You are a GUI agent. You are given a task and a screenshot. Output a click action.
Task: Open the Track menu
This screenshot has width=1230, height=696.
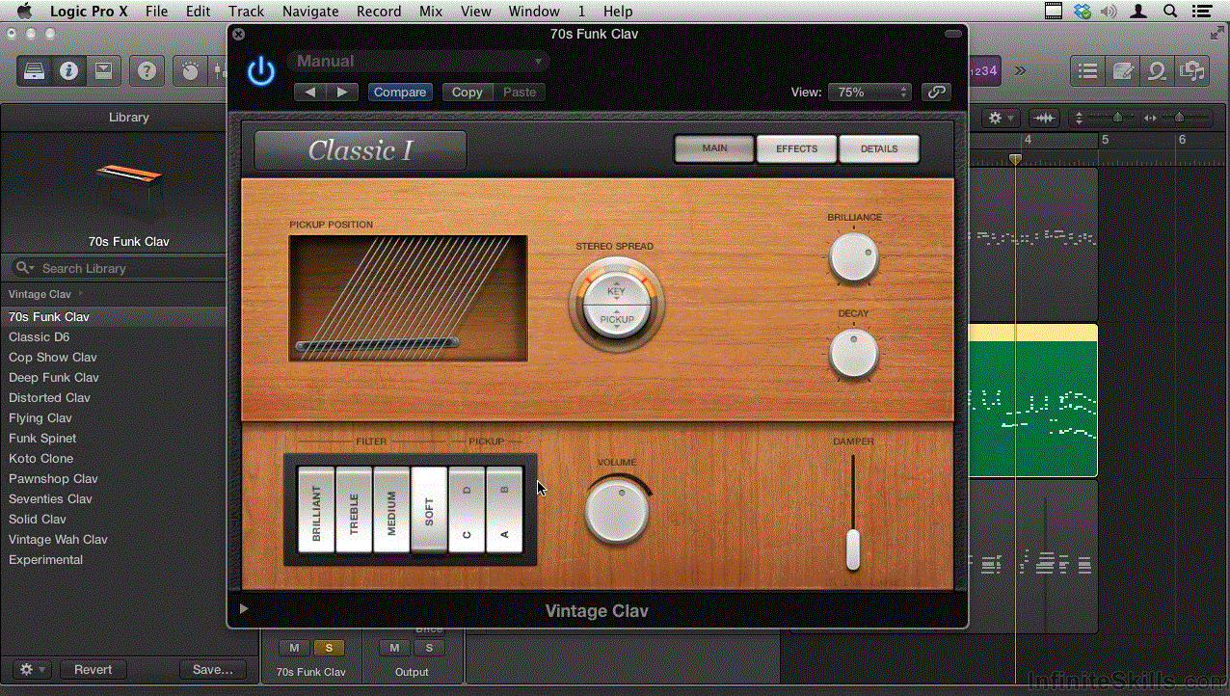pos(246,12)
